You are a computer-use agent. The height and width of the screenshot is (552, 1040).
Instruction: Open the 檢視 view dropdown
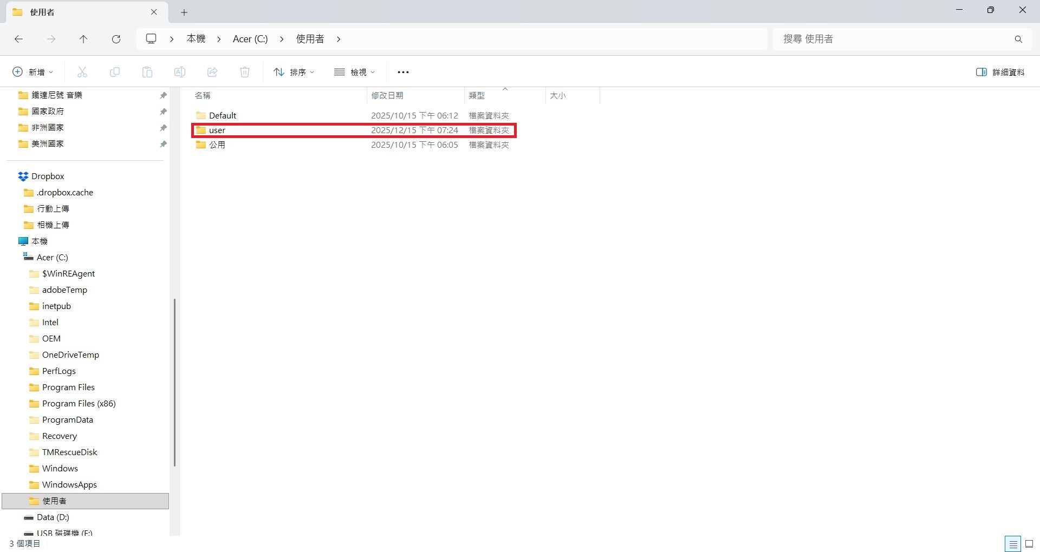(x=355, y=72)
